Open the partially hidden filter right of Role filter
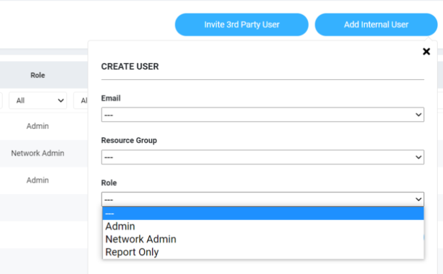The height and width of the screenshot is (274, 443). 81,101
